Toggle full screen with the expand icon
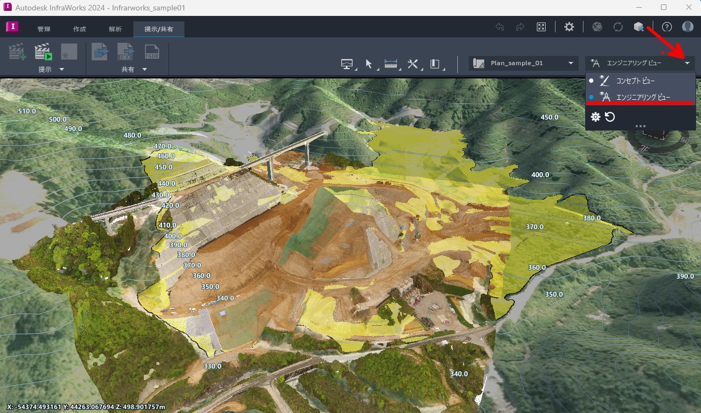This screenshot has width=701, height=413. click(541, 26)
